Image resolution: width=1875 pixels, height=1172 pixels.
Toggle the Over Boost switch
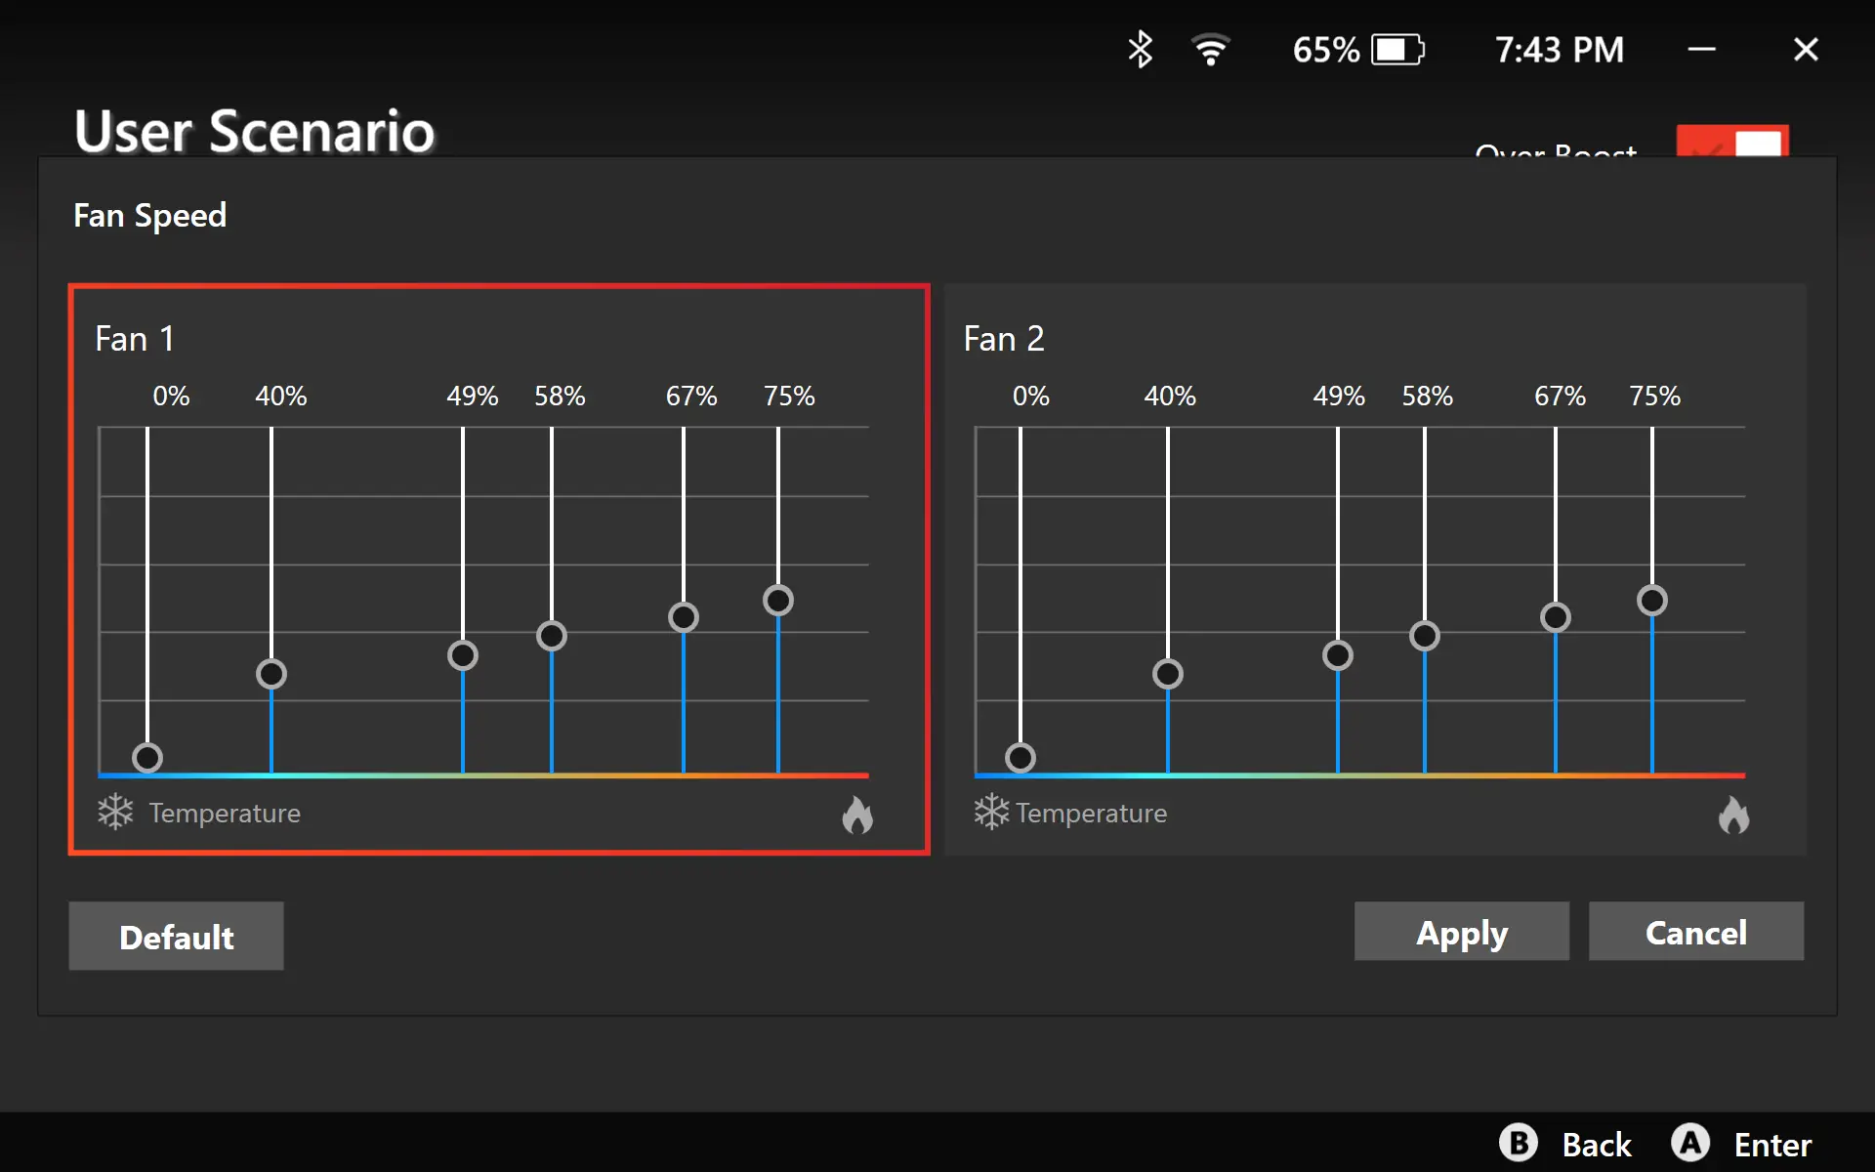tap(1732, 143)
